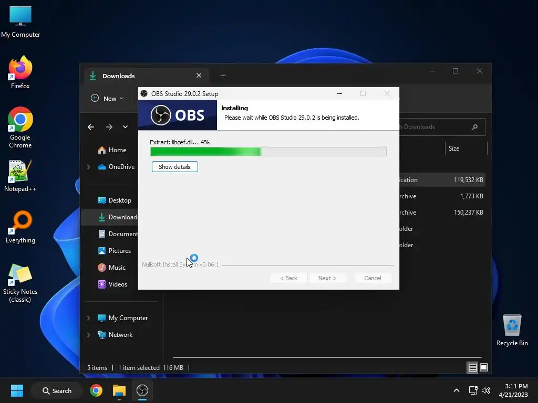Click the Cancel button in OBS Setup
This screenshot has height=403, width=538.
373,278
